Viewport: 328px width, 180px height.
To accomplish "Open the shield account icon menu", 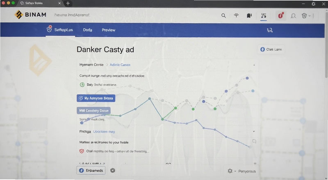I will click(306, 16).
